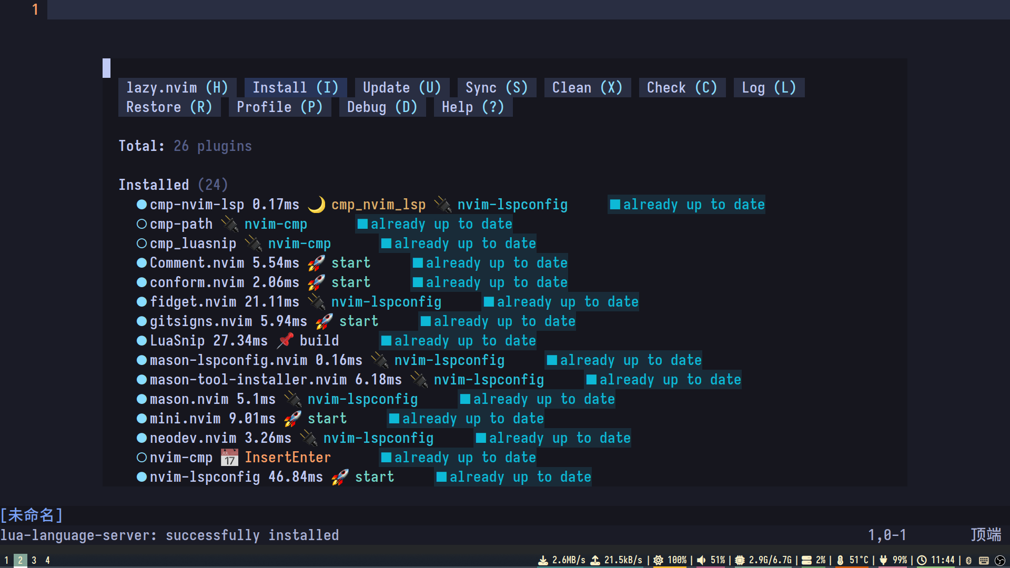Switch to the Profile (P) tab
The image size is (1010, 568).
click(x=279, y=107)
